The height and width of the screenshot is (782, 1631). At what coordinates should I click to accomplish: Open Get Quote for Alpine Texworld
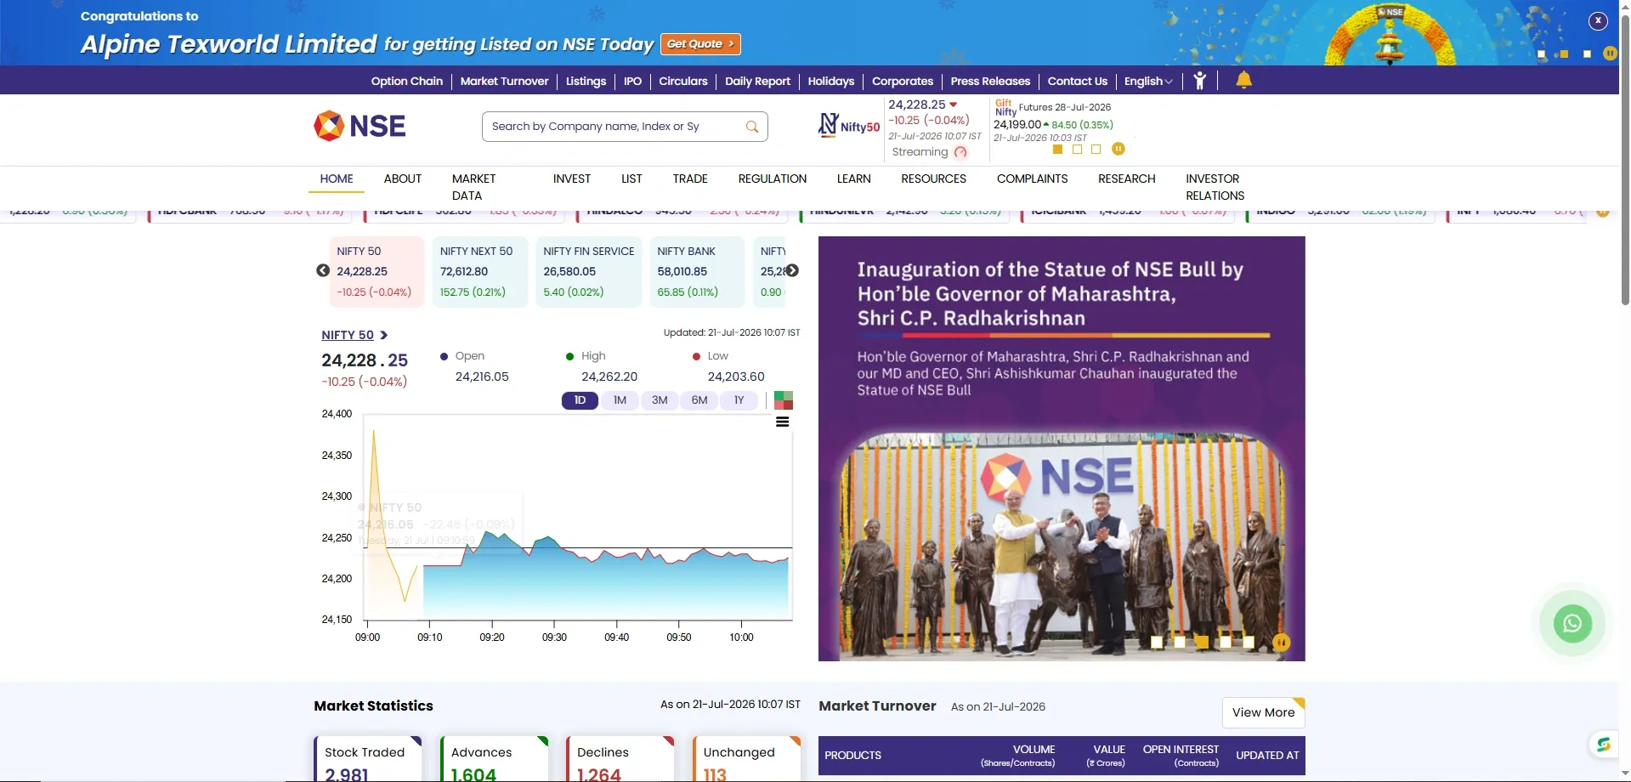click(700, 44)
